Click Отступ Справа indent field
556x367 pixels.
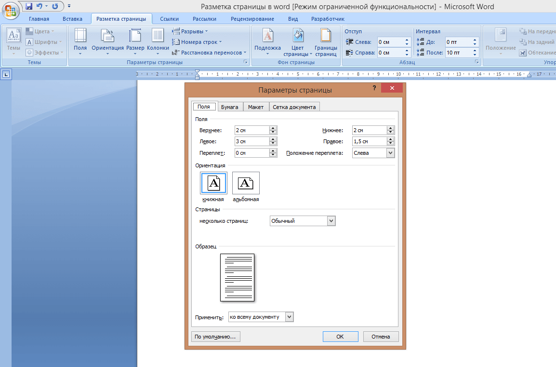click(x=390, y=53)
